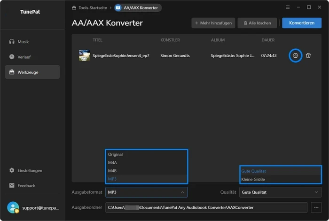Browse output folder with three-dots button
This screenshot has height=221, width=329.
(316, 207)
